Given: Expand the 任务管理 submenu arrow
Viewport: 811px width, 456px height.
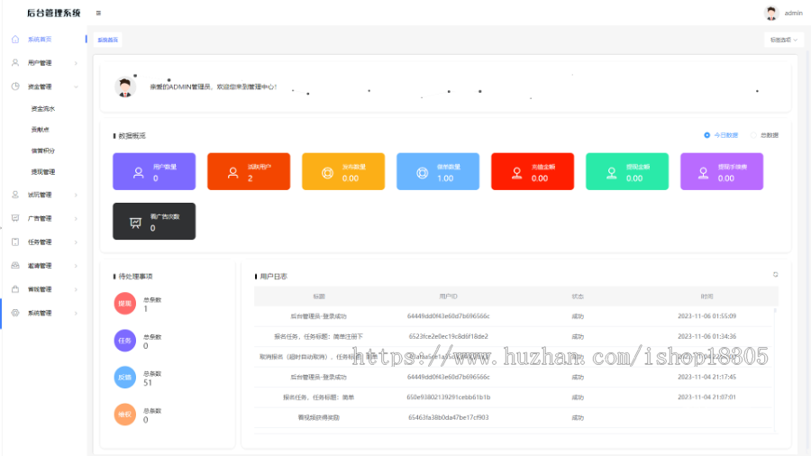Looking at the screenshot, I should [x=76, y=242].
